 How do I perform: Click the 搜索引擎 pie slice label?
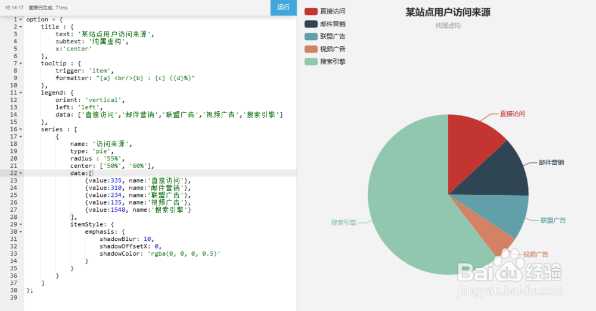(344, 222)
